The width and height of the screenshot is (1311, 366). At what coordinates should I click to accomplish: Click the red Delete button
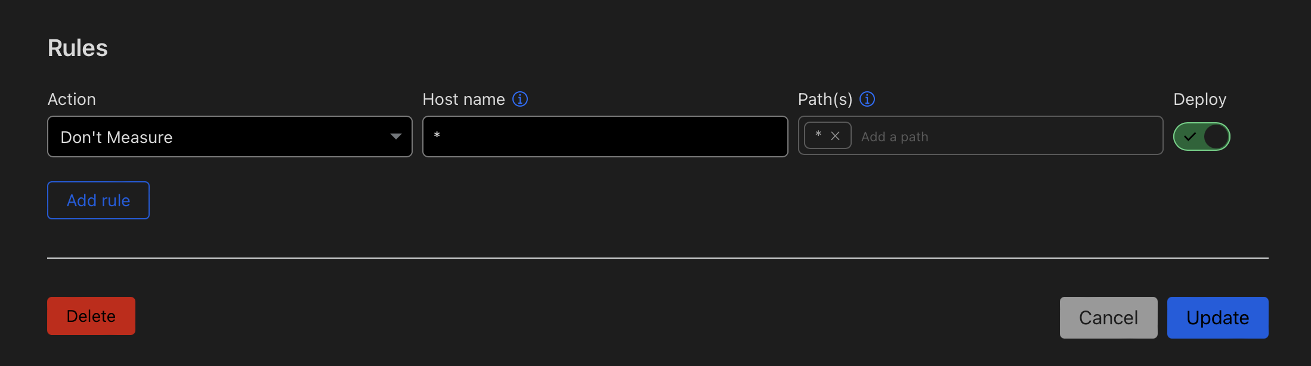tap(91, 316)
